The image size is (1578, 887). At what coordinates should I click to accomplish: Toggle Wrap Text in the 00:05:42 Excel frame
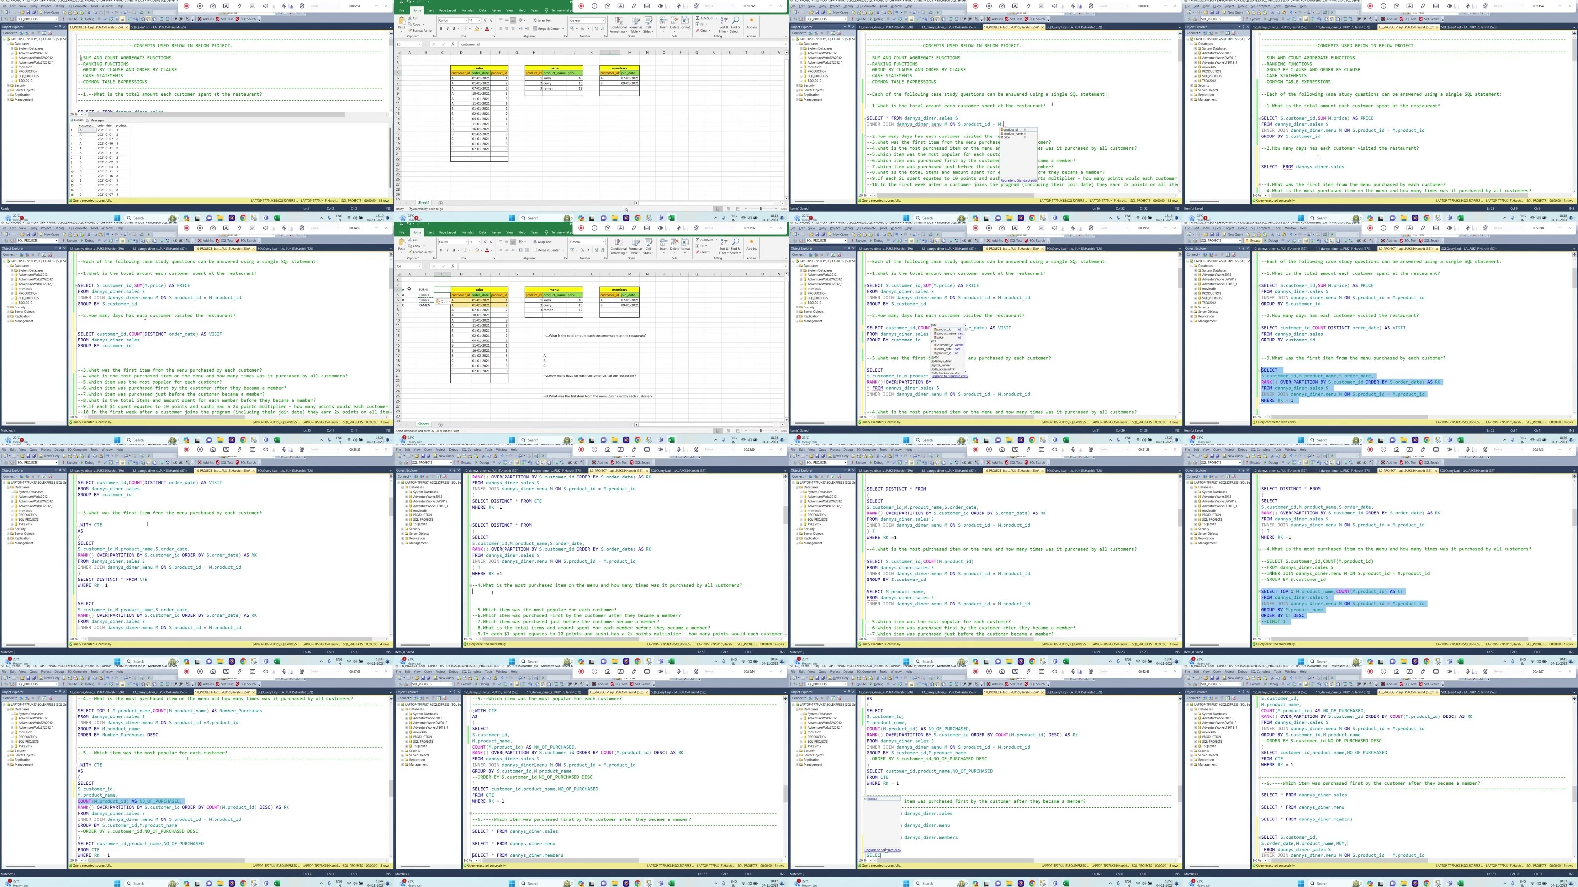pos(541,20)
